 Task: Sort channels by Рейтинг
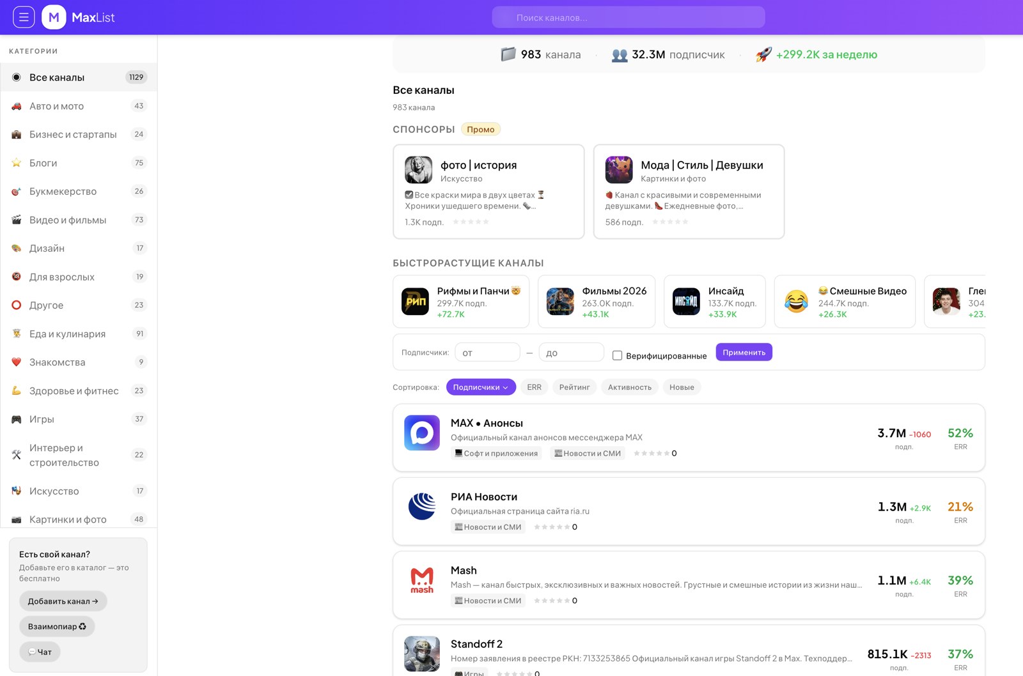coord(574,387)
